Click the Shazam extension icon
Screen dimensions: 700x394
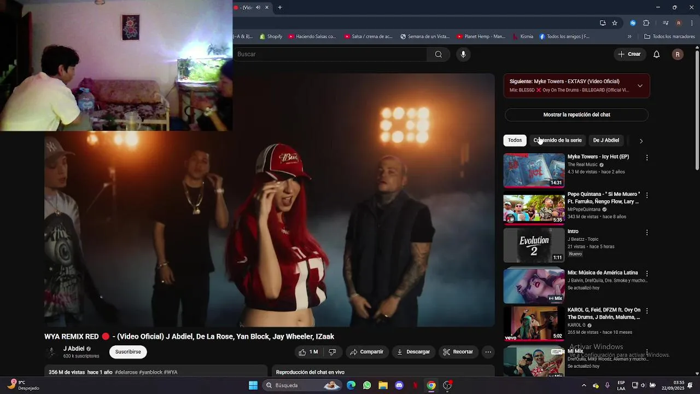click(x=633, y=23)
